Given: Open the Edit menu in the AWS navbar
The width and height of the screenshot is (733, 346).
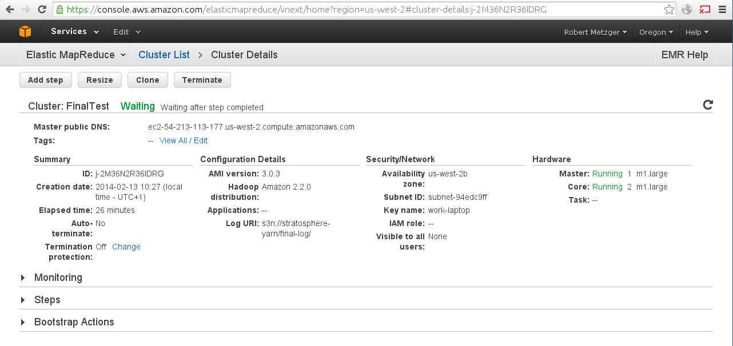Looking at the screenshot, I should pos(126,32).
